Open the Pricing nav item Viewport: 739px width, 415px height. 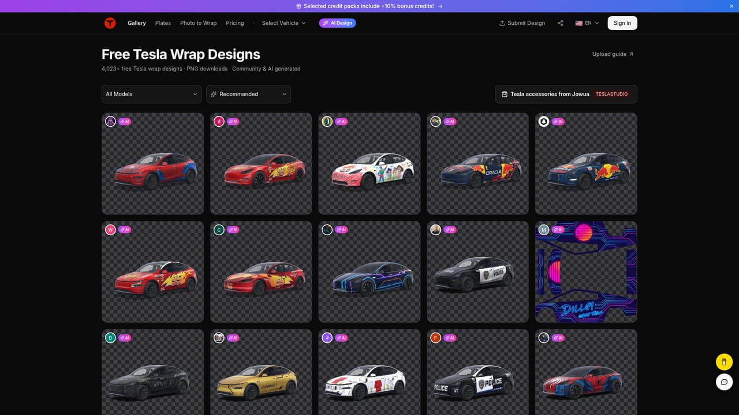[235, 23]
